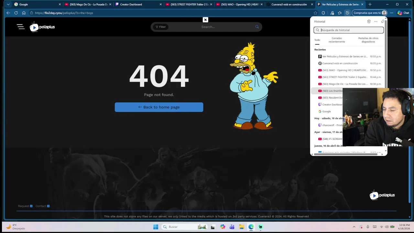
Task: Select the Todo history tab
Action: point(317,40)
